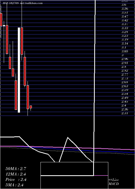Select the 2.82 price axis label
This screenshot has width=135, height=189.
click(125, 70)
